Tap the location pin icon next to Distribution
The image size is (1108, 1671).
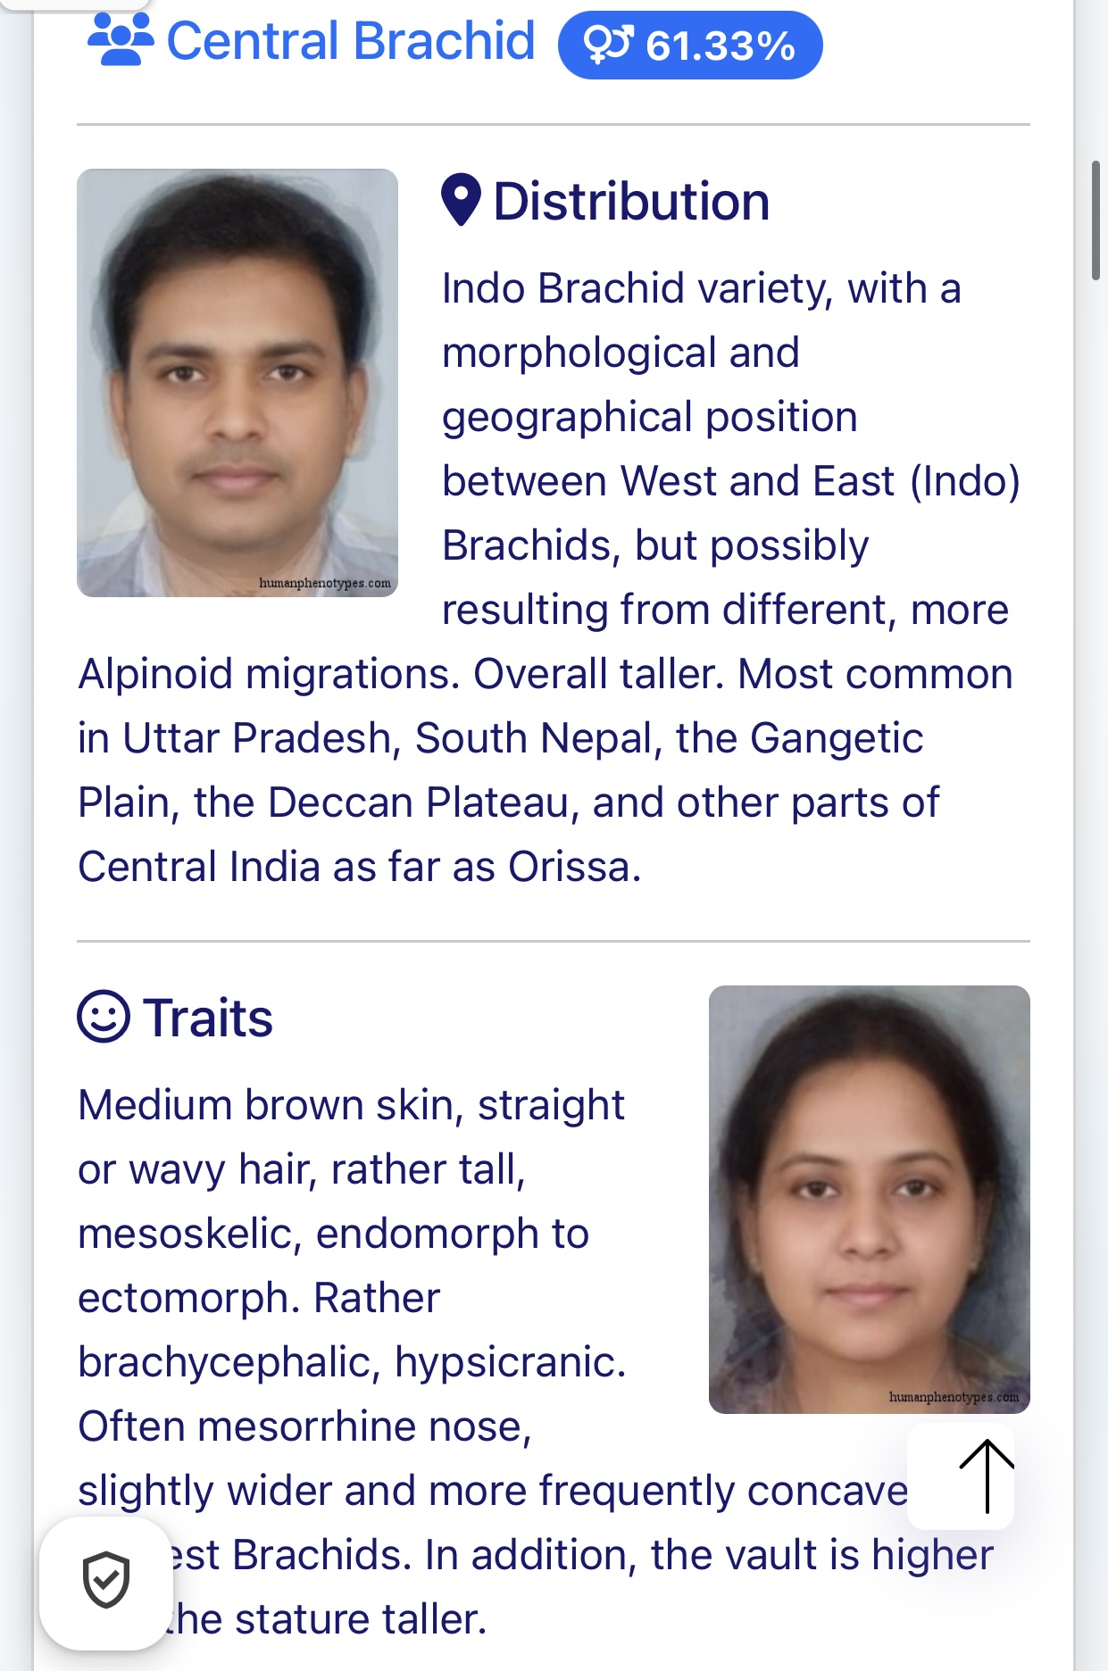tap(462, 200)
